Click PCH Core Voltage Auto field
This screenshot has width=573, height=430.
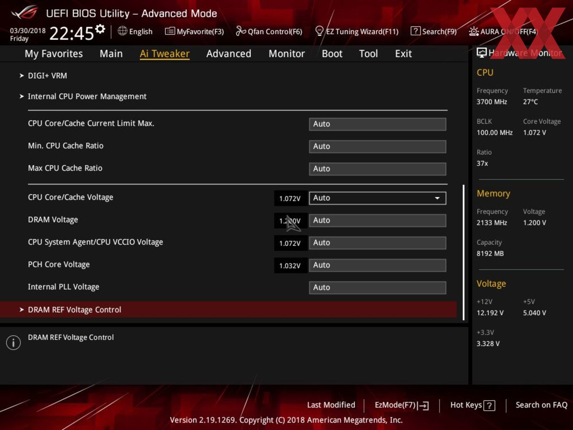pyautogui.click(x=378, y=265)
